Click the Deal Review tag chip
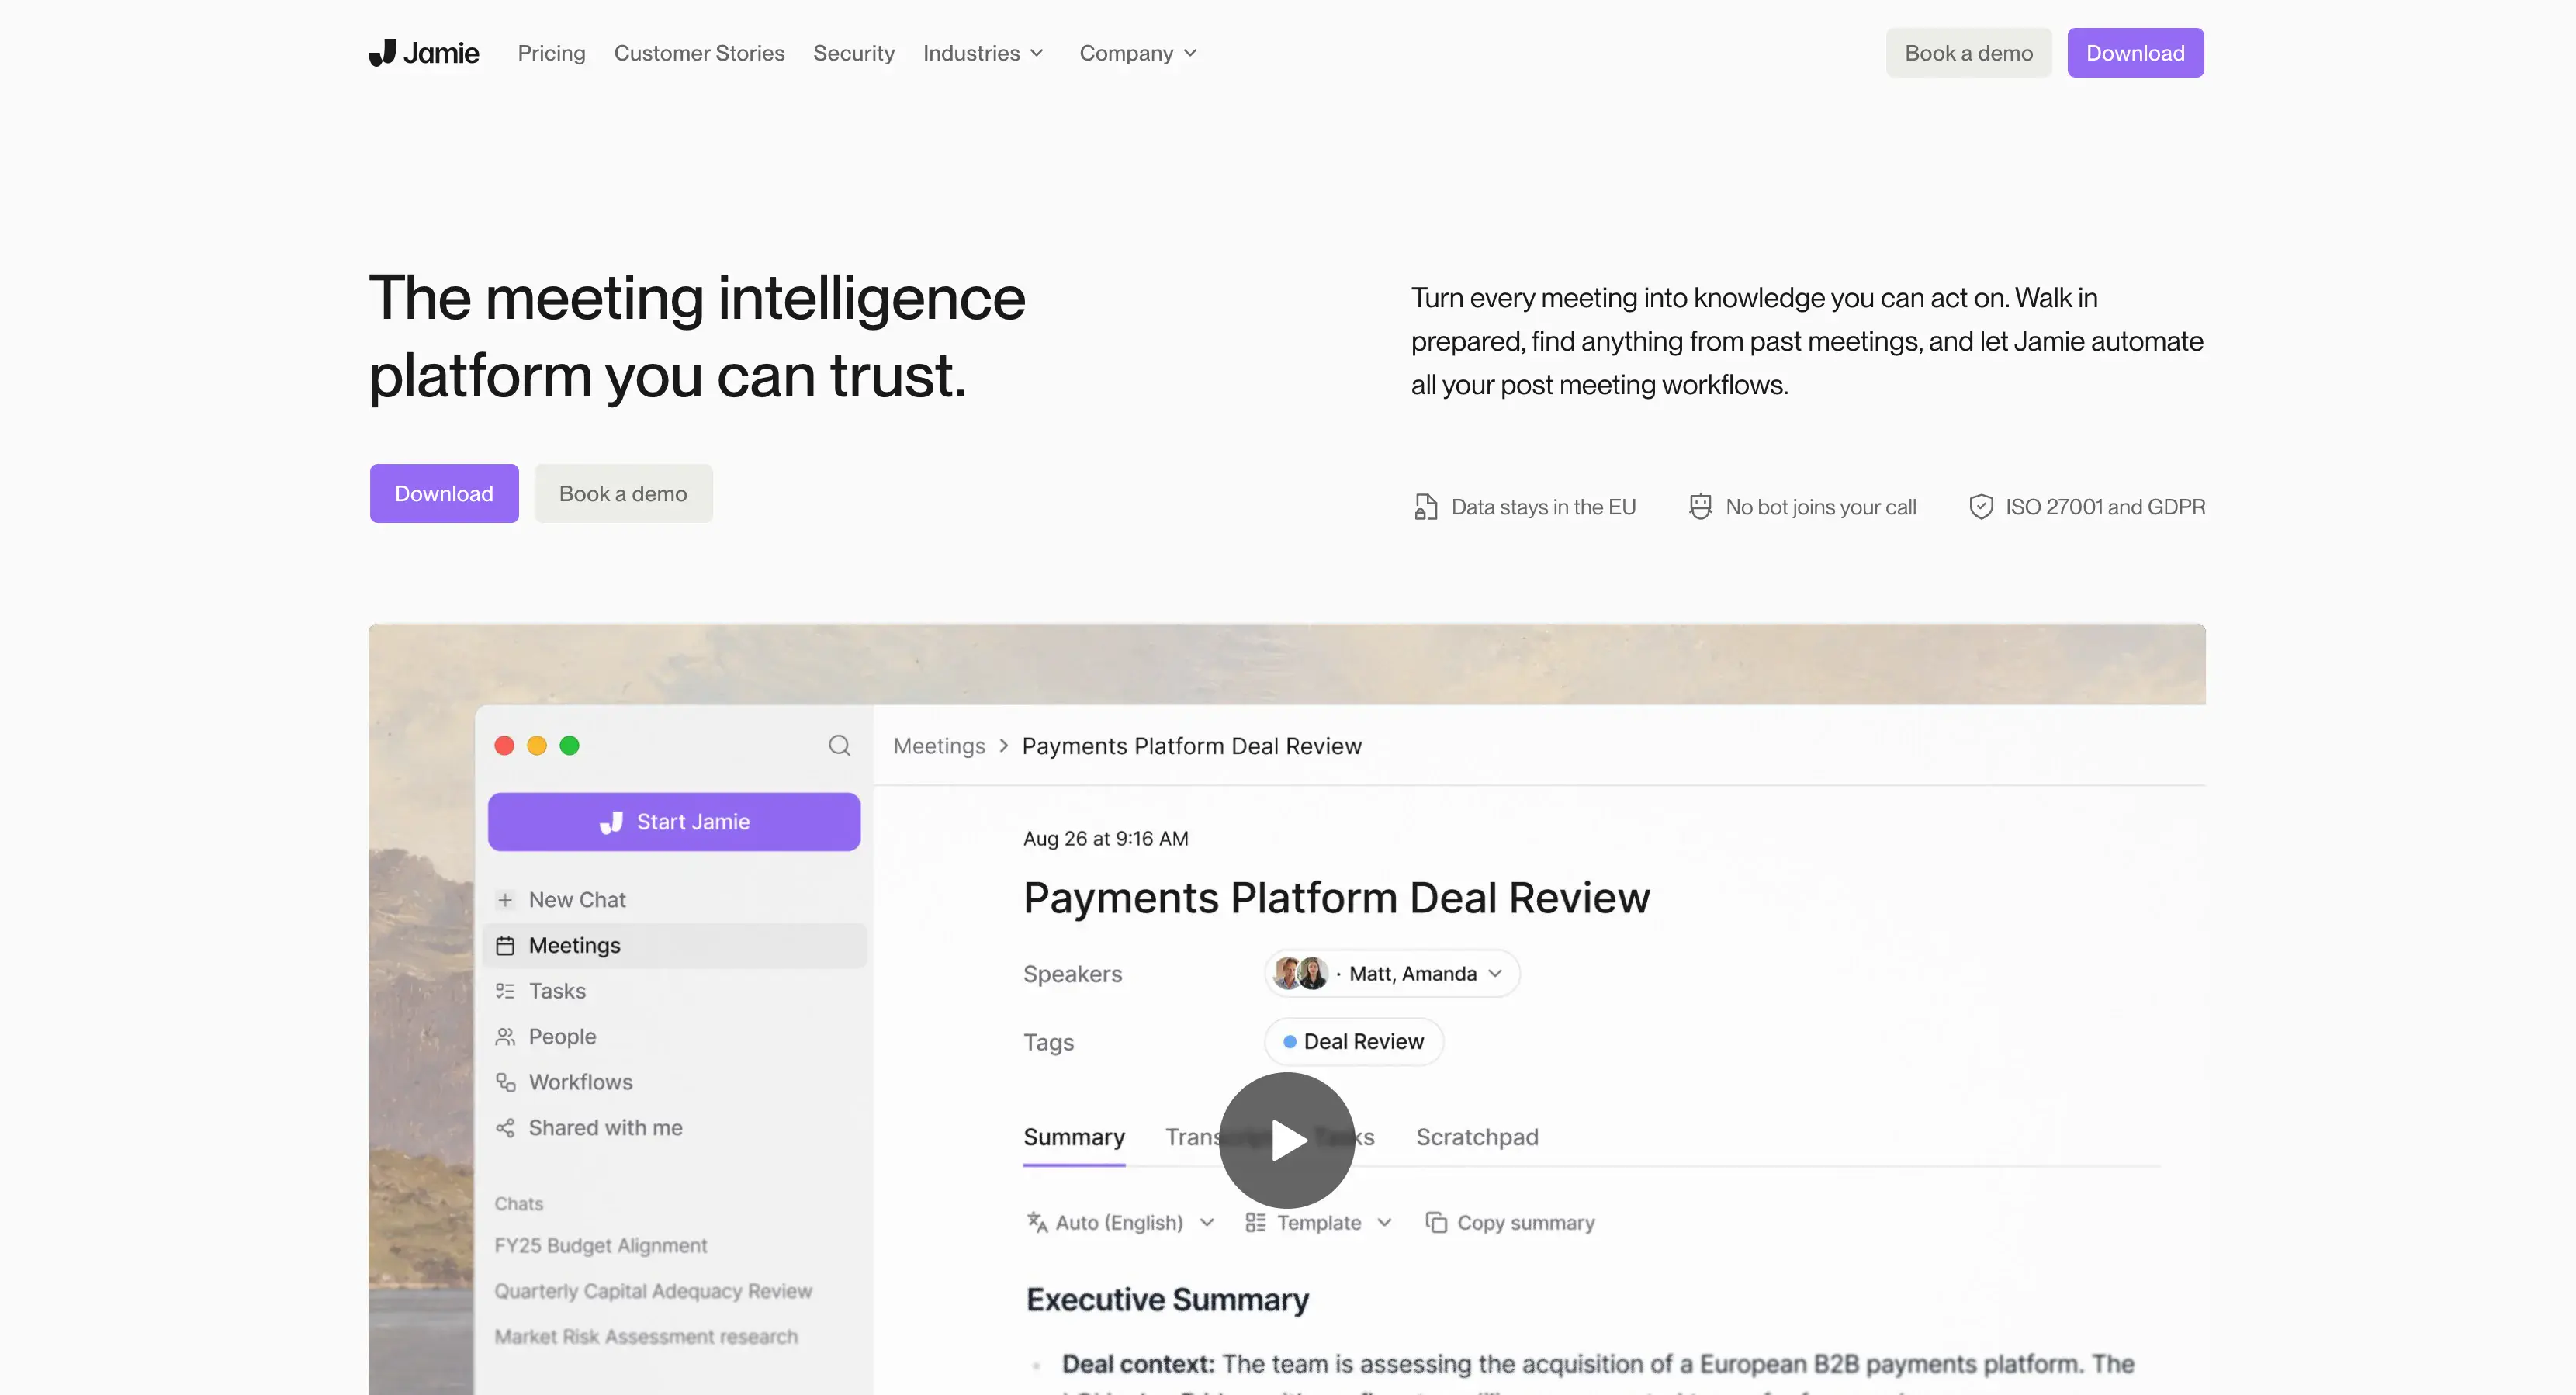Viewport: 2576px width, 1395px height. tap(1354, 1042)
